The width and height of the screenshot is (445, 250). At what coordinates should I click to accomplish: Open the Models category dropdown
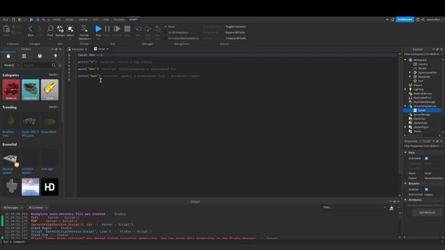[11, 65]
